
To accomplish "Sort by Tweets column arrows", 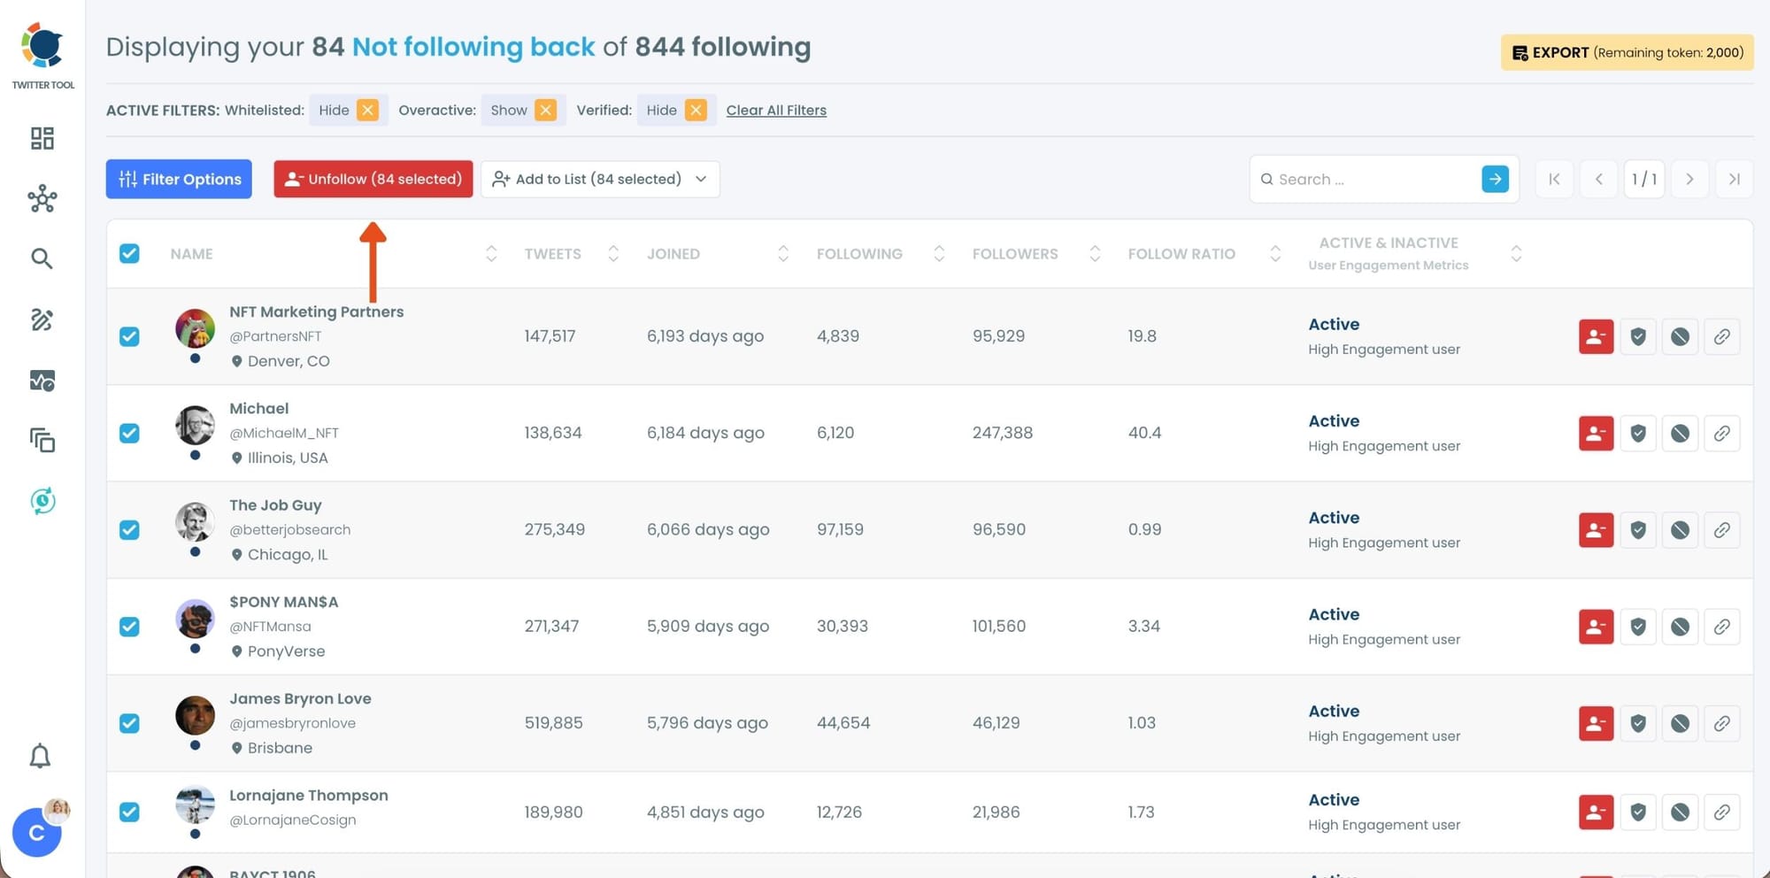I will 613,254.
